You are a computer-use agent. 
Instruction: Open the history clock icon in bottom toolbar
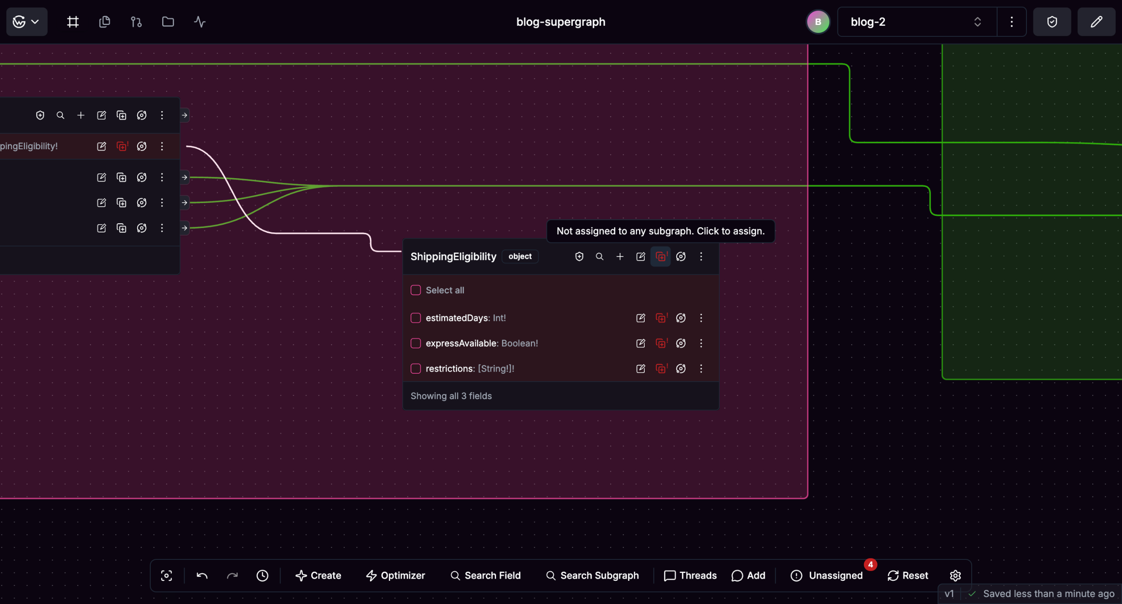(x=262, y=576)
